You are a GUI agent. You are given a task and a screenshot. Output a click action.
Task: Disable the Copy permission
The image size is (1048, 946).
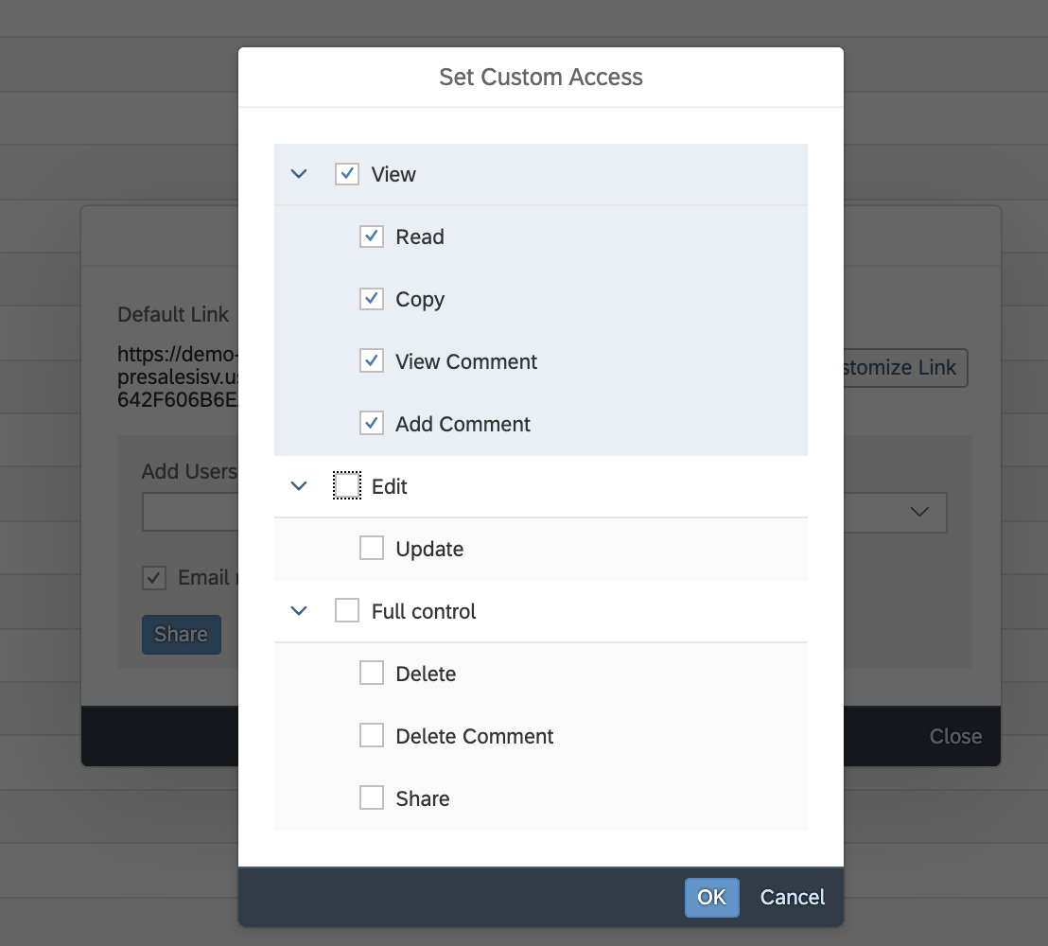[372, 299]
